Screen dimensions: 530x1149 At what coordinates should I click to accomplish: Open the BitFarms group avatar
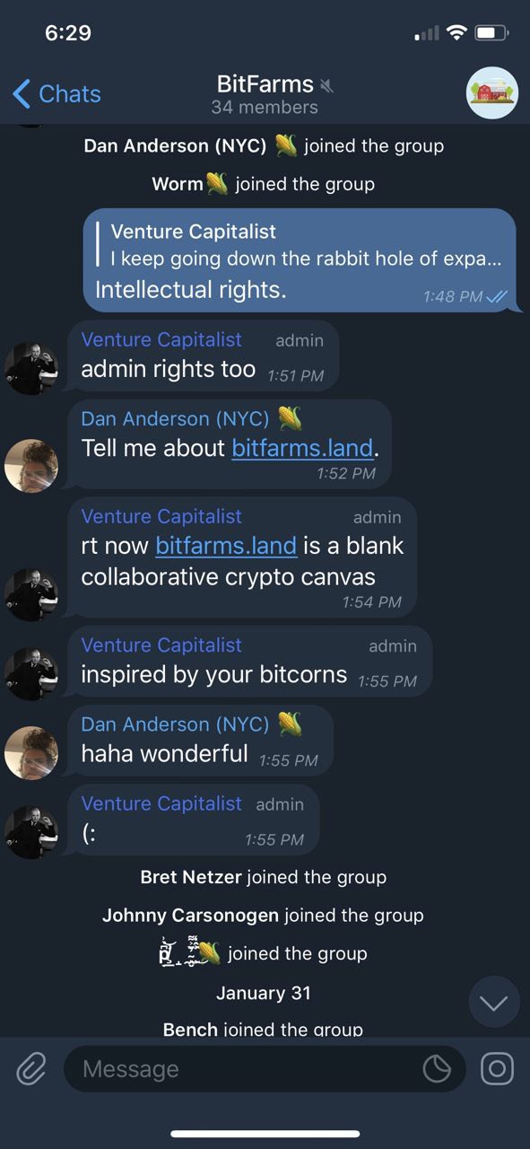[492, 93]
